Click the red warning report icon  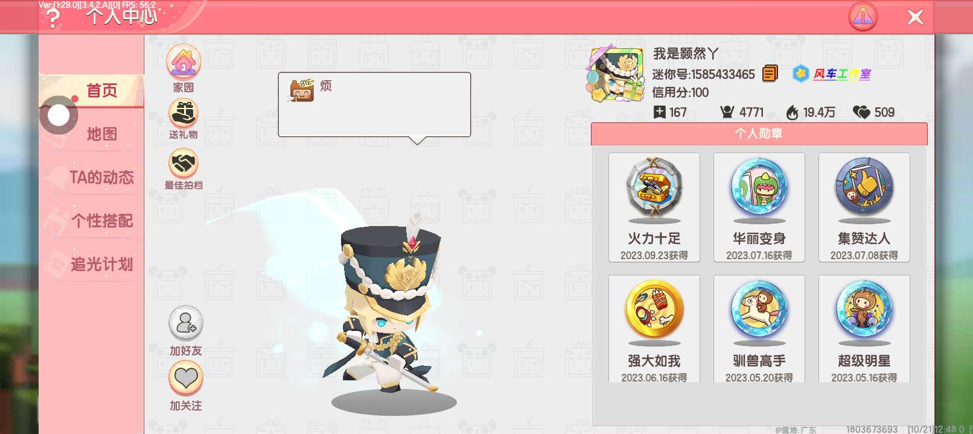click(863, 17)
